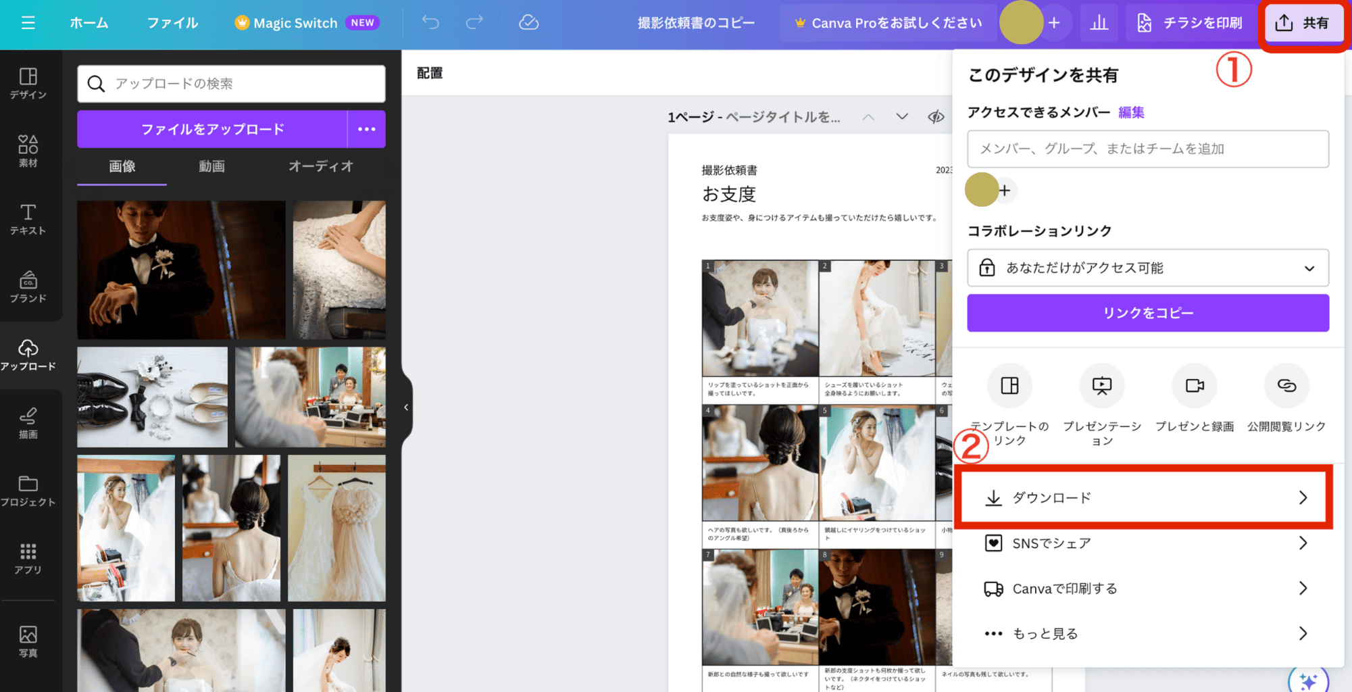Move page down with chevron arrow

pyautogui.click(x=902, y=117)
